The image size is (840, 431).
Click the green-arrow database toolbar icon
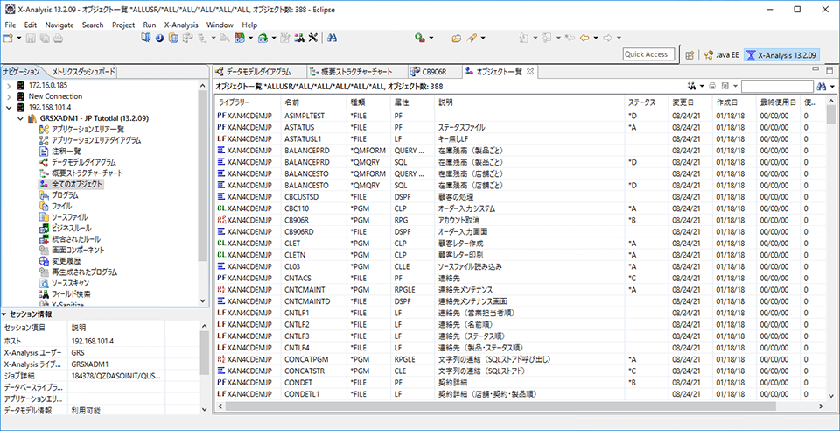(263, 38)
